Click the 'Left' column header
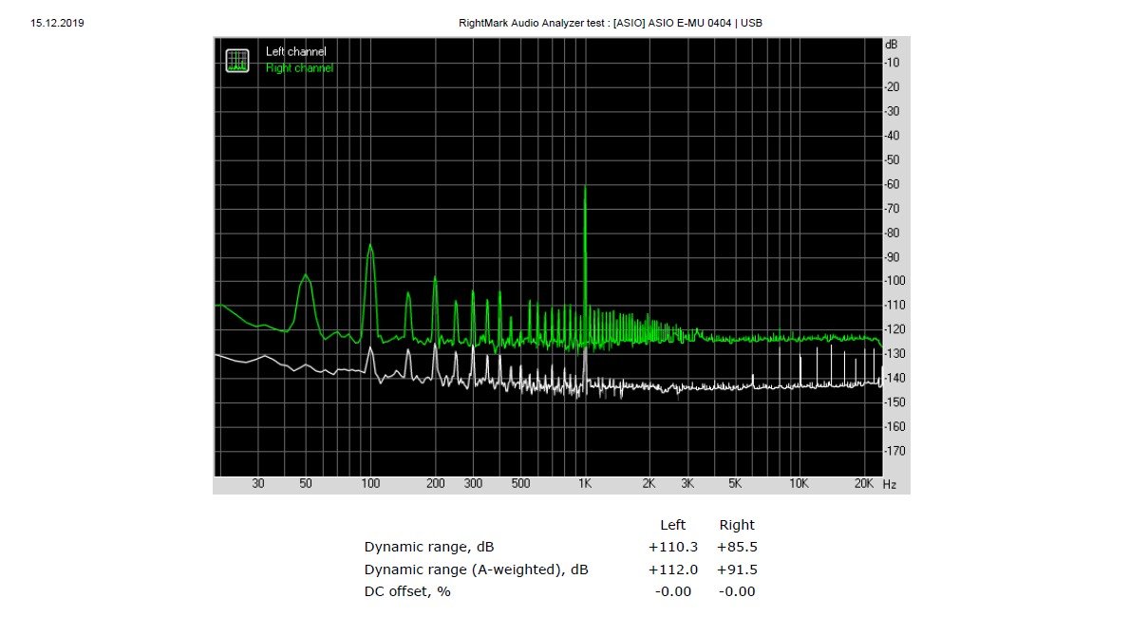1129x635 pixels. 673,525
